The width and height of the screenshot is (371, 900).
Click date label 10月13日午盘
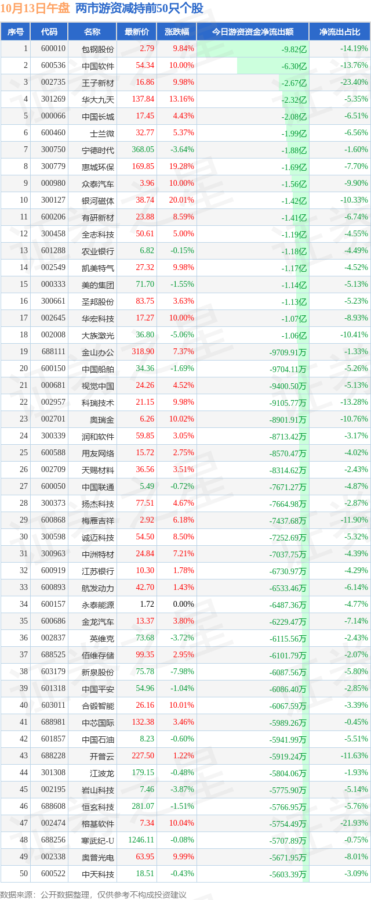click(x=35, y=9)
